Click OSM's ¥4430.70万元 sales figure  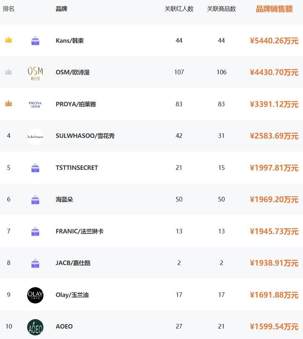274,72
